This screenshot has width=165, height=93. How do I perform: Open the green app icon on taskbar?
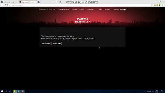tap(15, 91)
